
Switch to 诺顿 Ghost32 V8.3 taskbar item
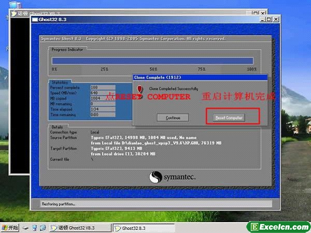tap(80, 227)
